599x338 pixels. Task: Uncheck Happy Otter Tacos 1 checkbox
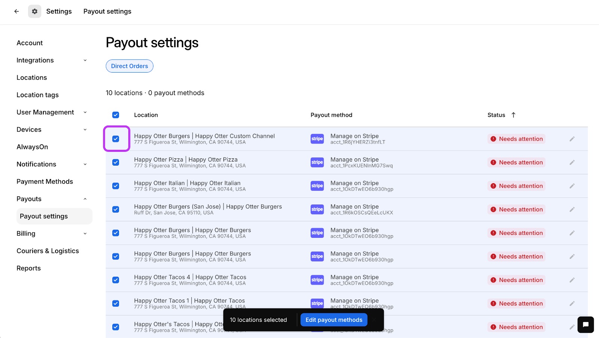pos(116,304)
